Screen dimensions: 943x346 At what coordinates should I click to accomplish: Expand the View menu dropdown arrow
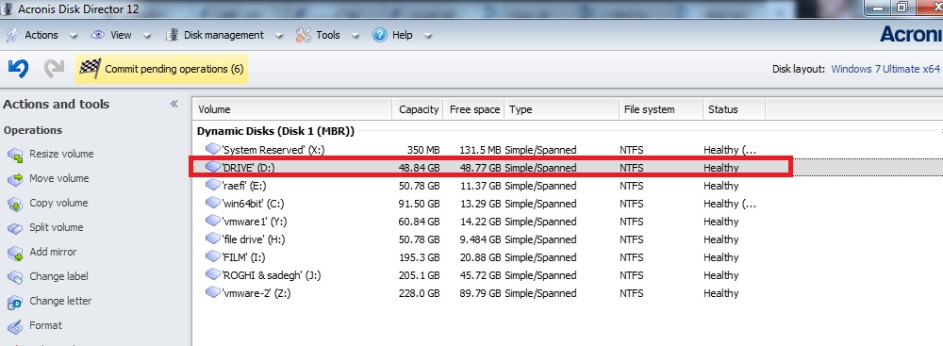point(147,36)
